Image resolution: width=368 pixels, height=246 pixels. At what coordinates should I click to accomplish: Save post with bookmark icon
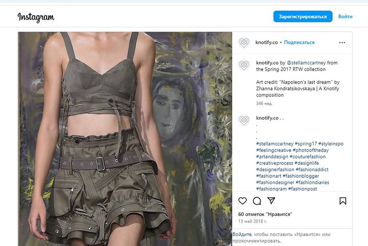[342, 201]
